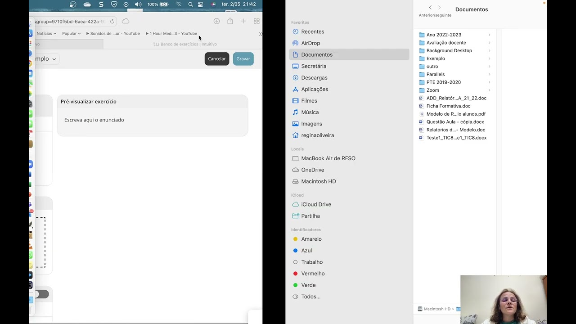Show more Safari favorites overflow
The image size is (576, 324).
coord(260,34)
